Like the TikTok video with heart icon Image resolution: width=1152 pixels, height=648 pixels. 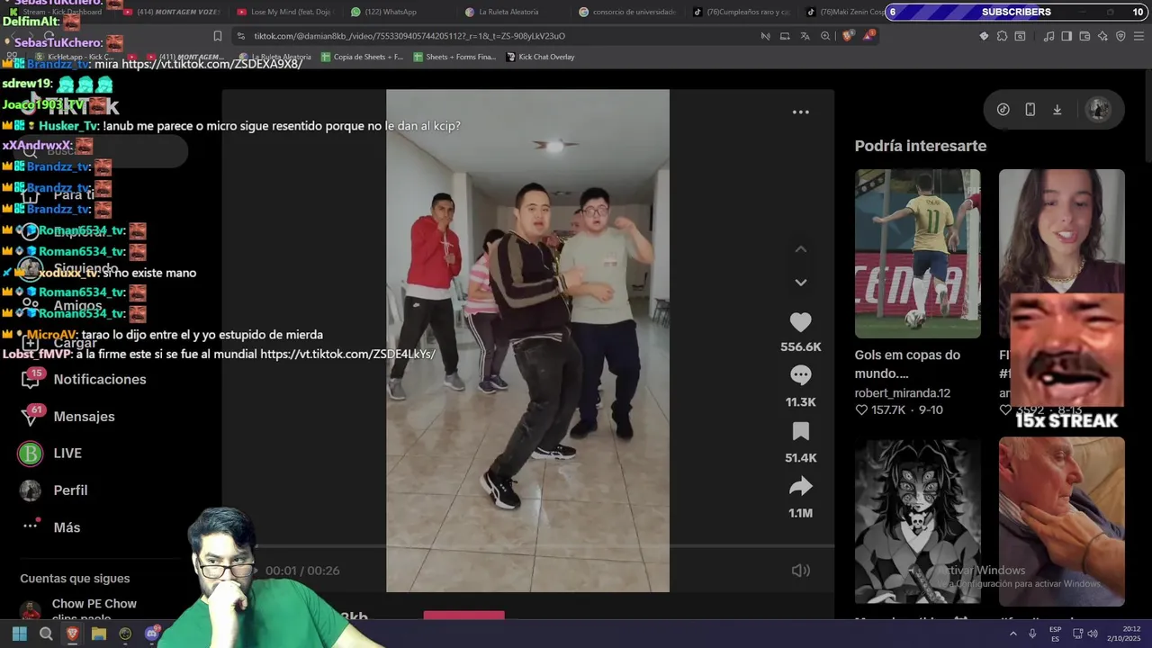pyautogui.click(x=800, y=322)
